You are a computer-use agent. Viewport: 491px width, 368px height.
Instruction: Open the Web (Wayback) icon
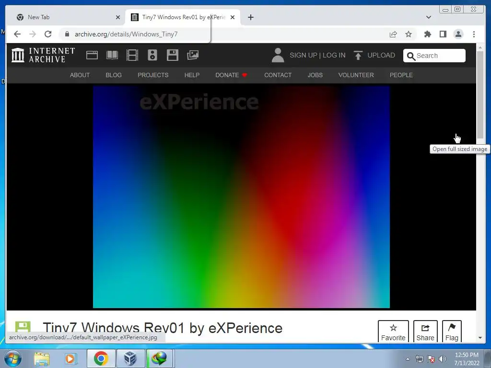(92, 56)
